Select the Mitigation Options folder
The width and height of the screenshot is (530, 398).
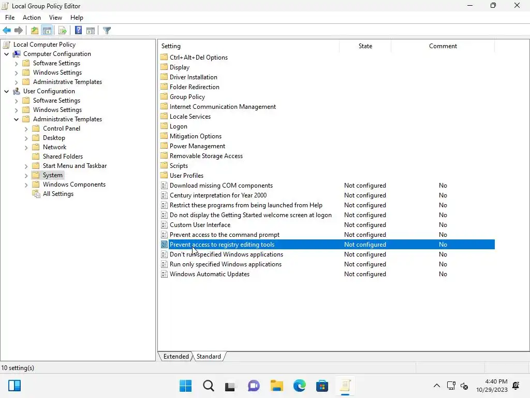(x=195, y=136)
